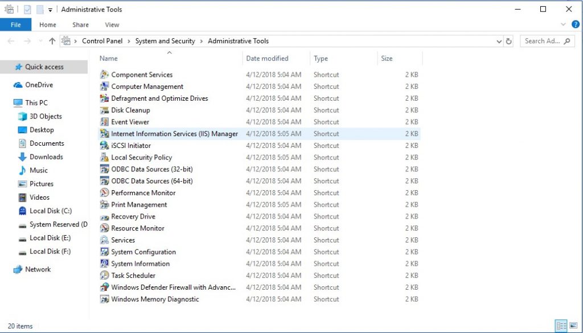Select the Recovery Drive icon
The width and height of the screenshot is (583, 333).
pos(105,217)
